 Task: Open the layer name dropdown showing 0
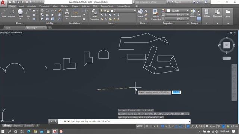[118, 11]
